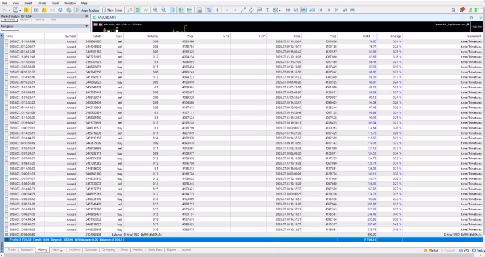
Task: Open the cloud VPS toolbar icon
Action: [60, 10]
